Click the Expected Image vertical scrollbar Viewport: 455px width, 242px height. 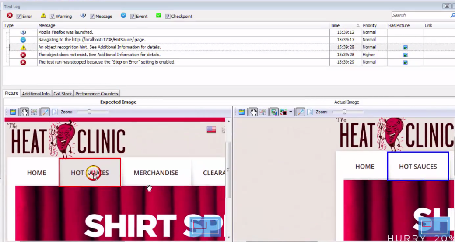[x=229, y=170]
